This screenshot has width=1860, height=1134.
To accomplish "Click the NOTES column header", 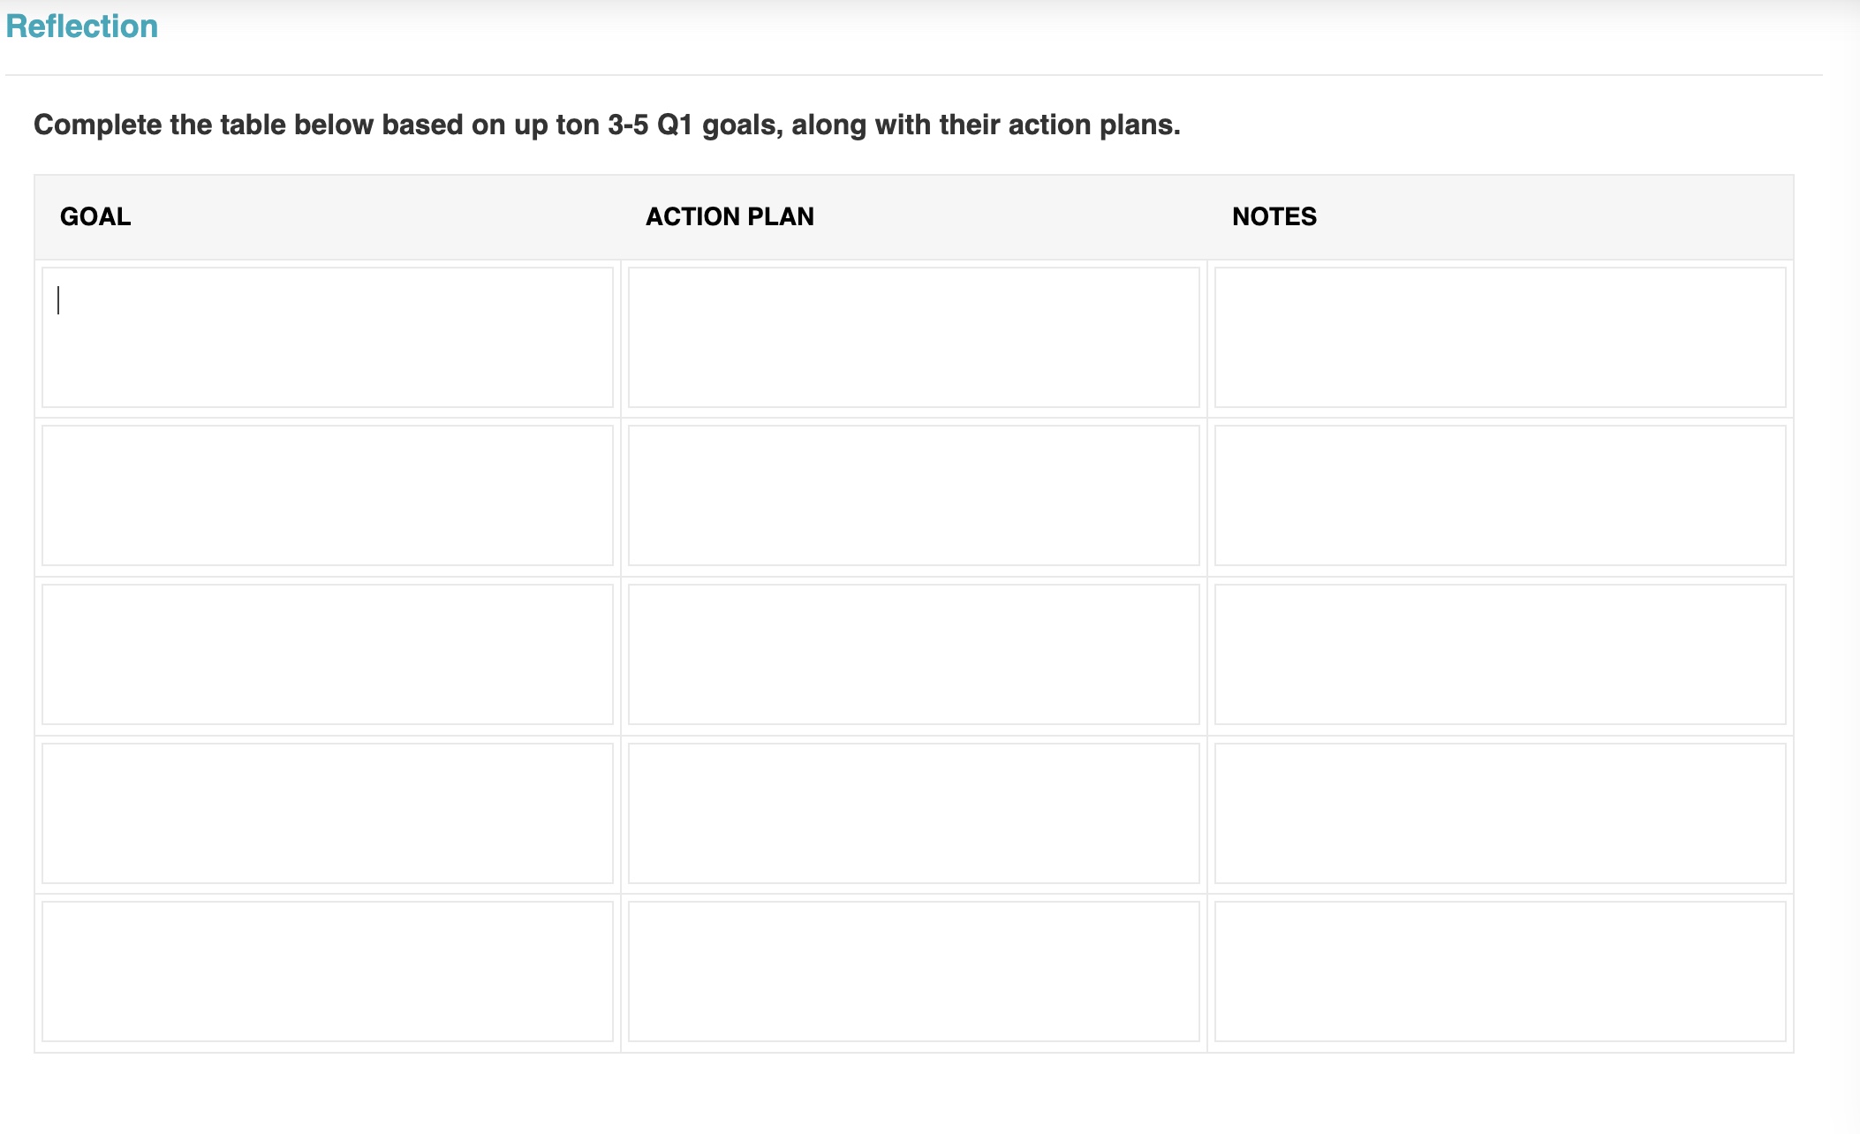I will point(1274,216).
